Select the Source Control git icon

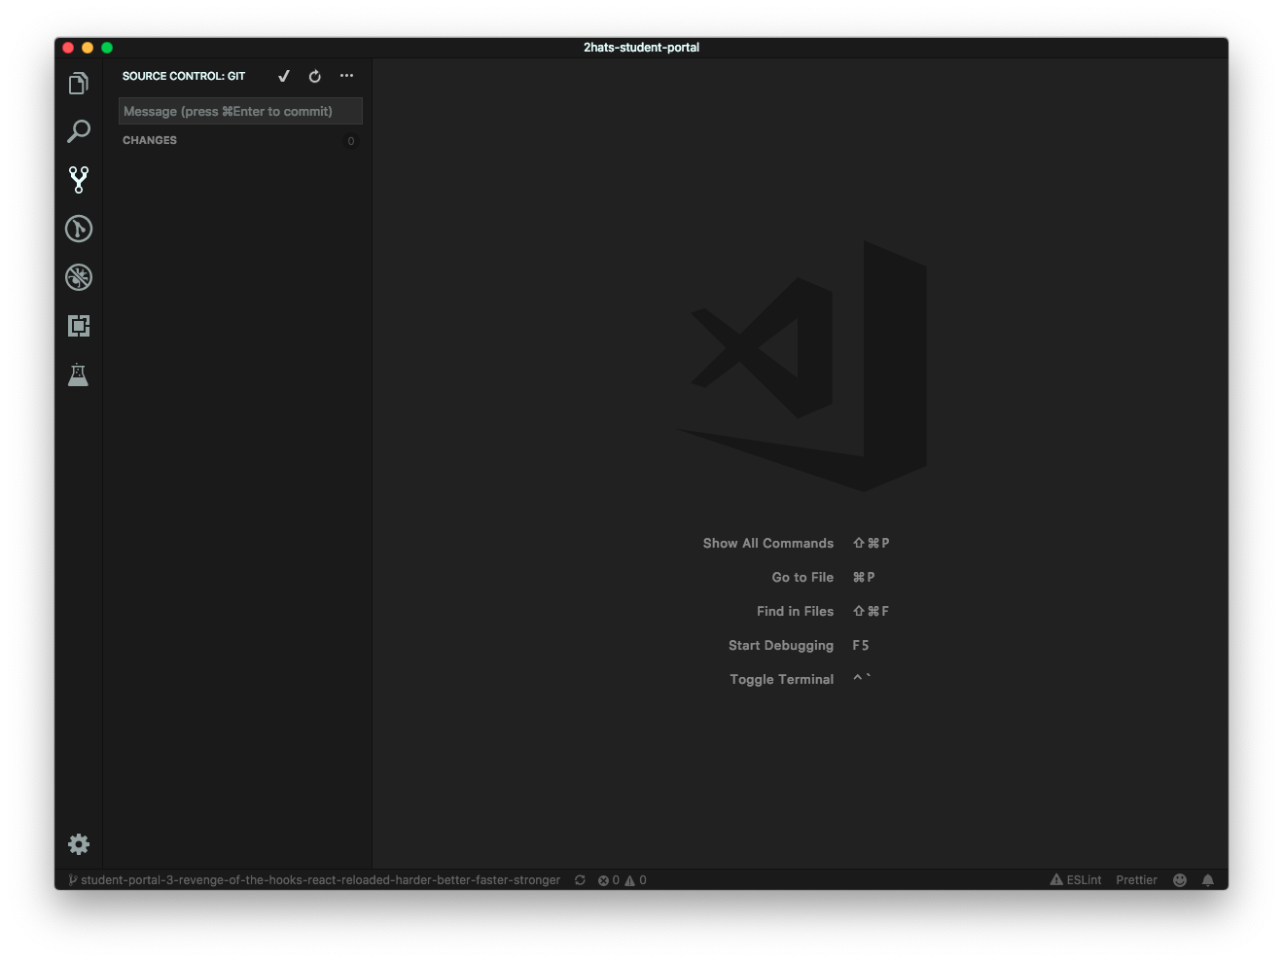[78, 180]
